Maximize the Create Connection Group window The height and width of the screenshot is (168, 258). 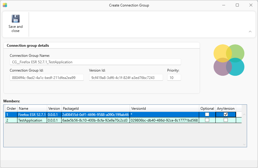tap(237, 5)
